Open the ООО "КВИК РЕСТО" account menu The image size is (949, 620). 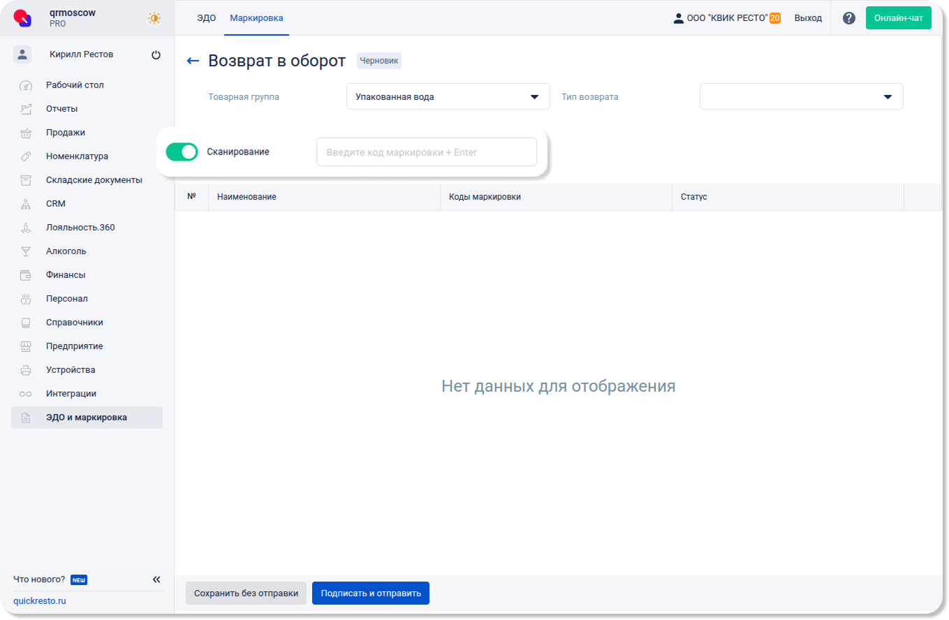(726, 18)
